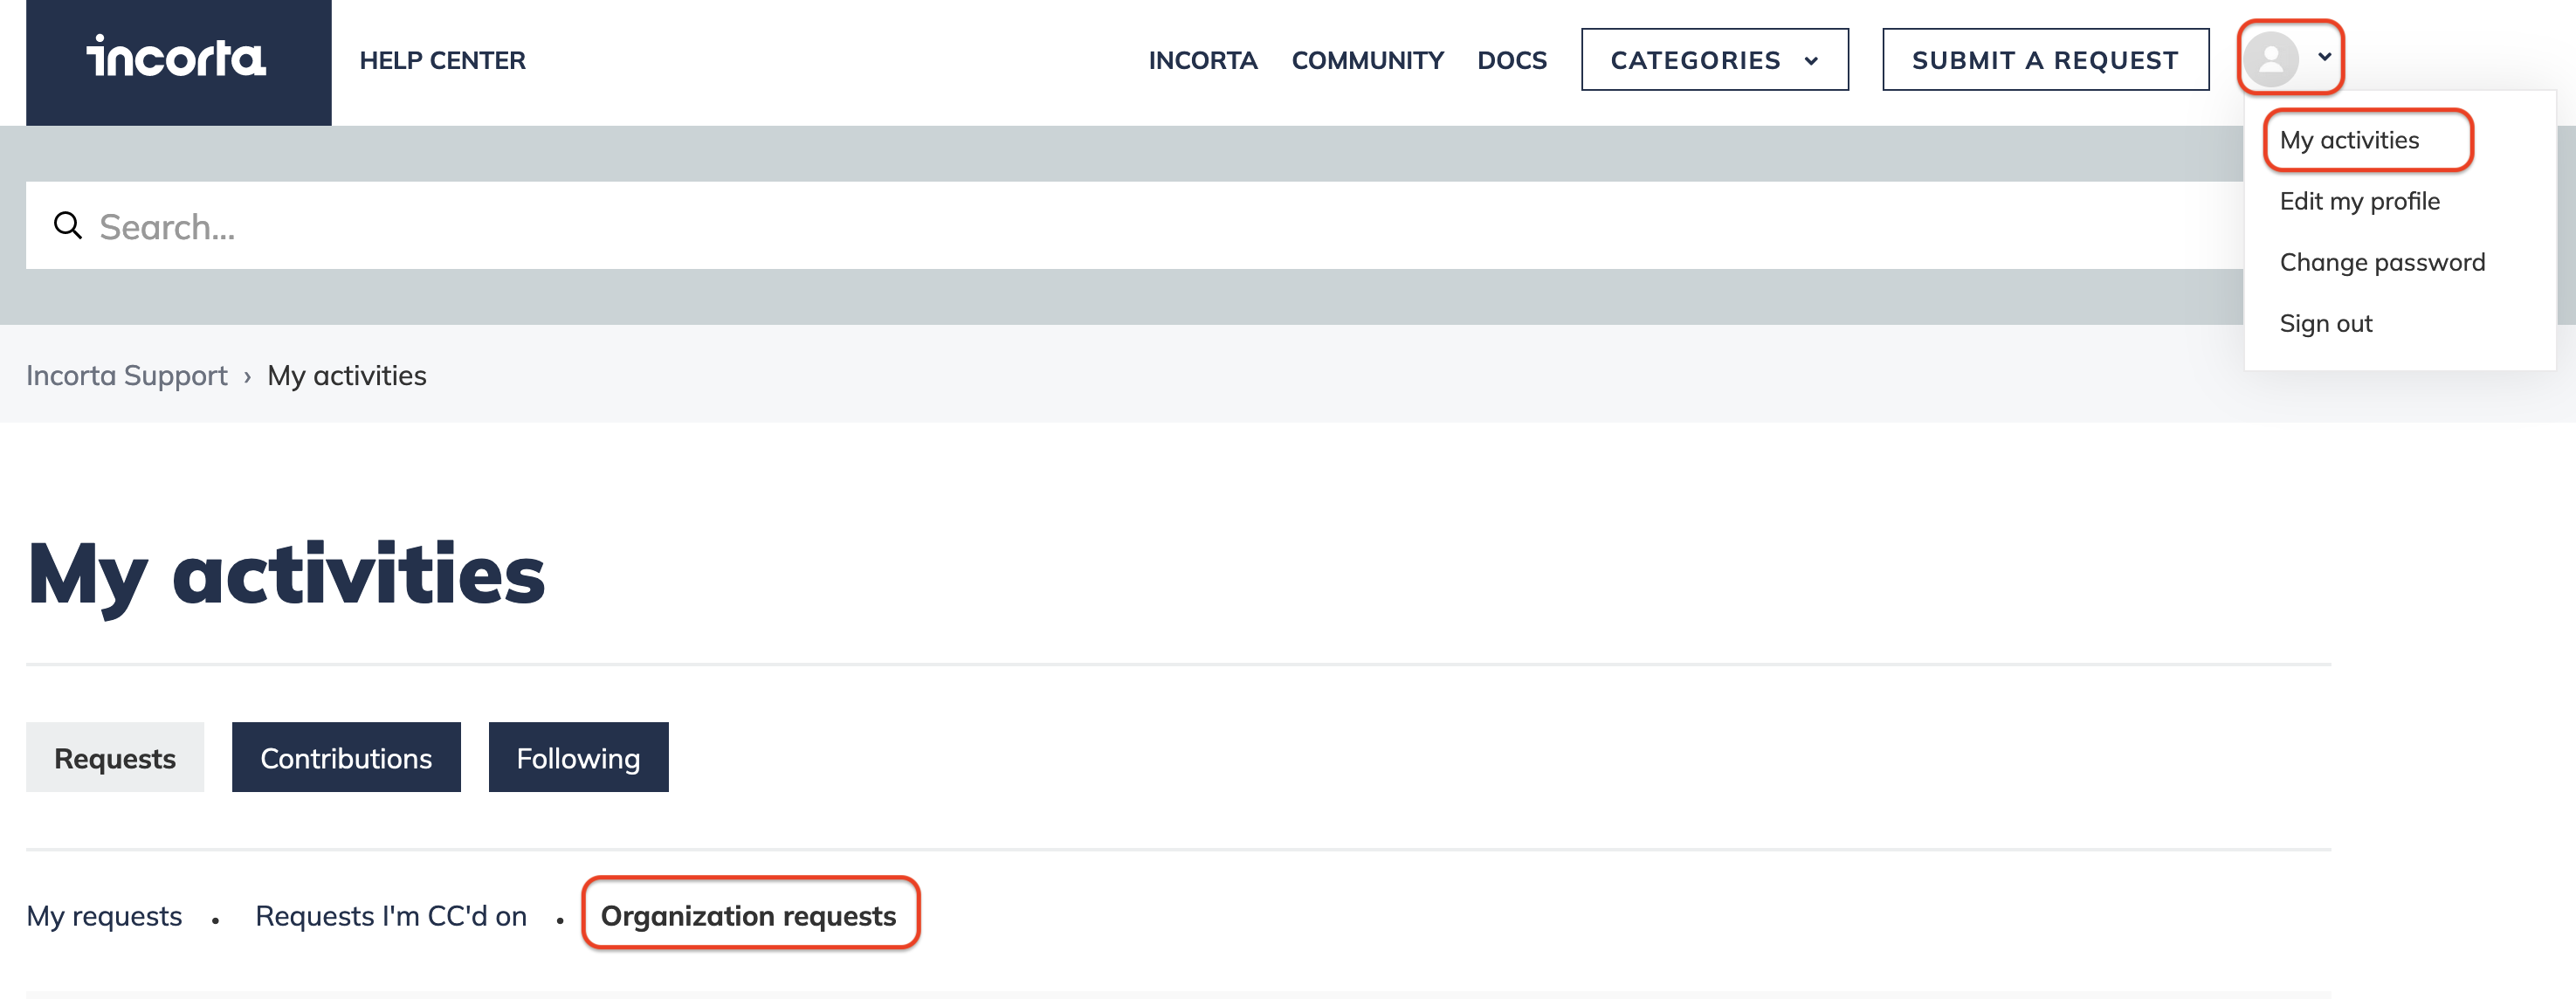Show My requests list

(104, 915)
